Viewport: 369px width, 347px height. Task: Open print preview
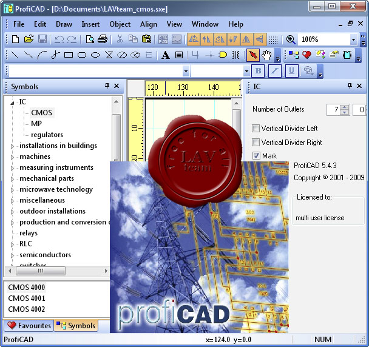click(x=90, y=39)
